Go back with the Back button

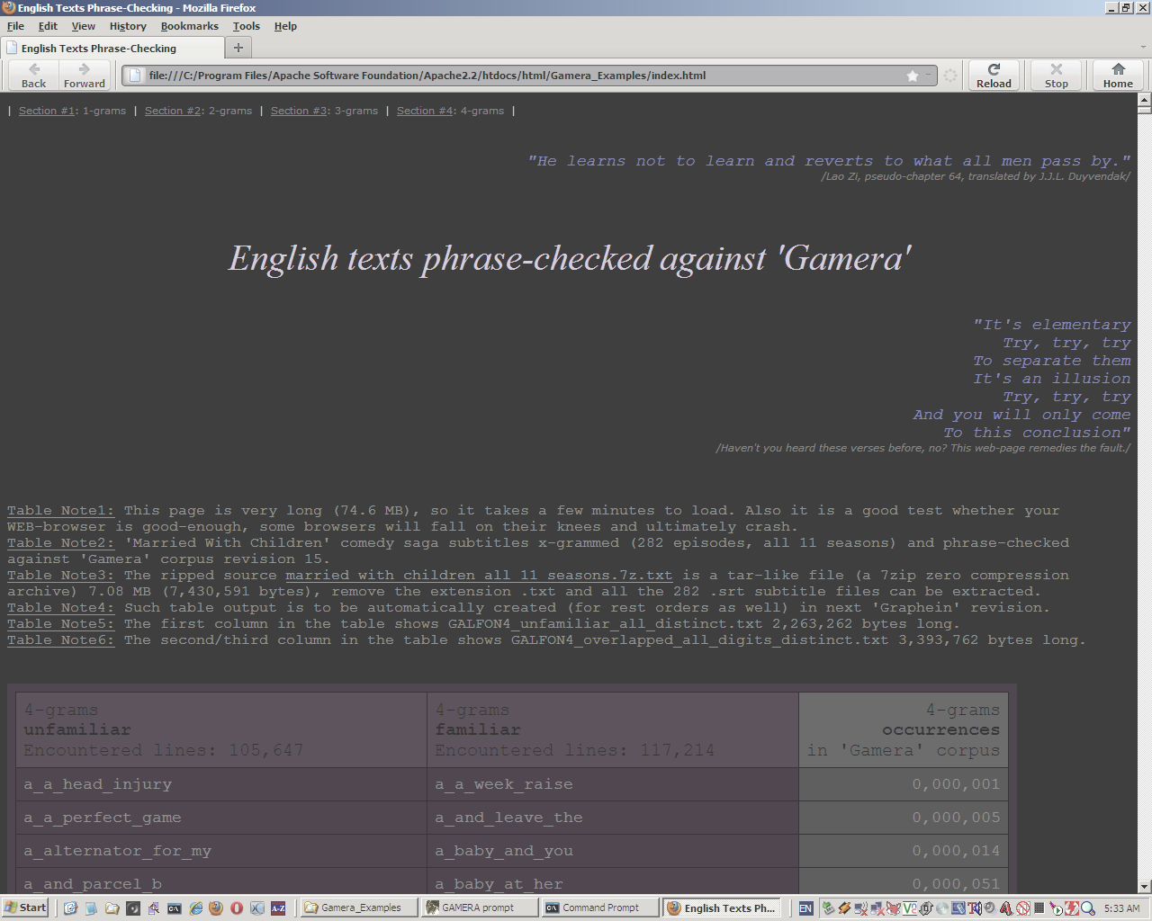tap(34, 75)
